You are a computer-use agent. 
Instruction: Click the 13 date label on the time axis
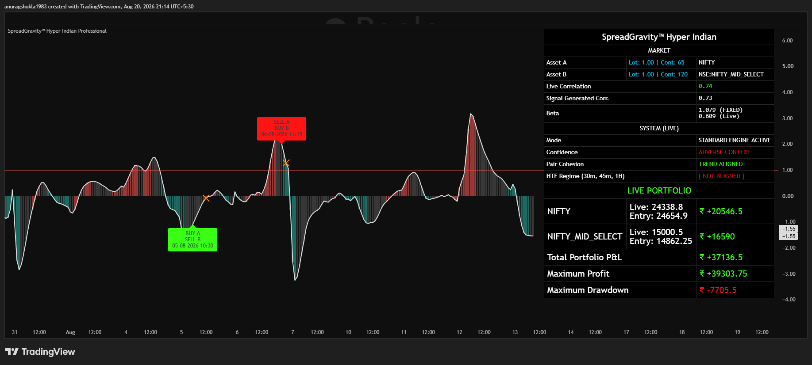[515, 332]
